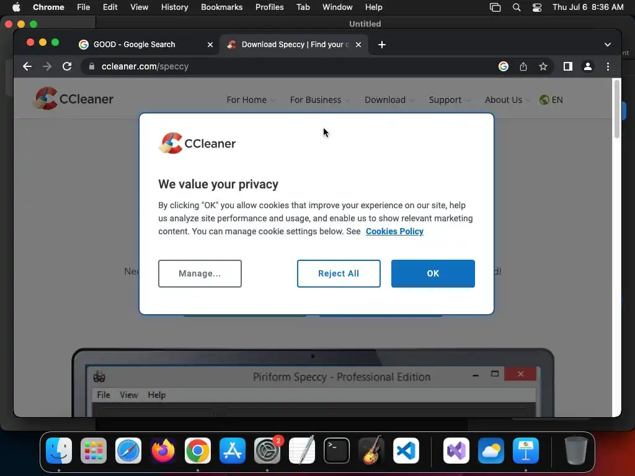635x476 pixels.
Task: Click the Chrome back arrow
Action: tap(27, 66)
